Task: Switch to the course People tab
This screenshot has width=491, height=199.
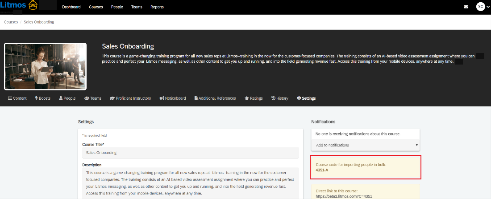Action: (67, 98)
